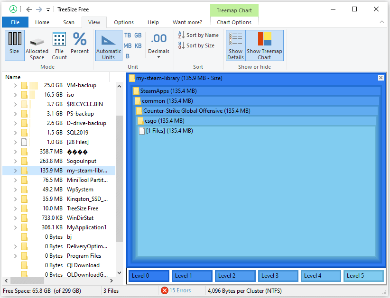The width and height of the screenshot is (390, 298).
Task: Activate Sort by Size
Action: [x=198, y=45]
